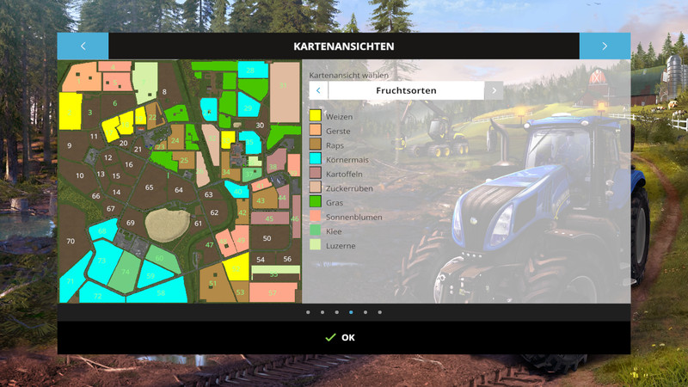Click field 69 on the map
This screenshot has height=387, width=688.
tap(130, 224)
